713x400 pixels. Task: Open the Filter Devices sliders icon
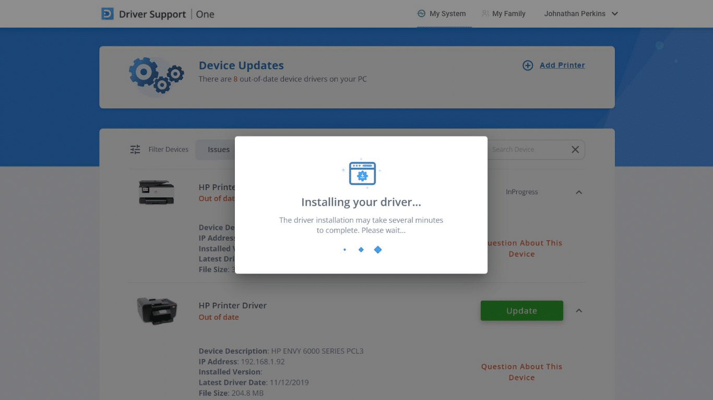click(135, 149)
